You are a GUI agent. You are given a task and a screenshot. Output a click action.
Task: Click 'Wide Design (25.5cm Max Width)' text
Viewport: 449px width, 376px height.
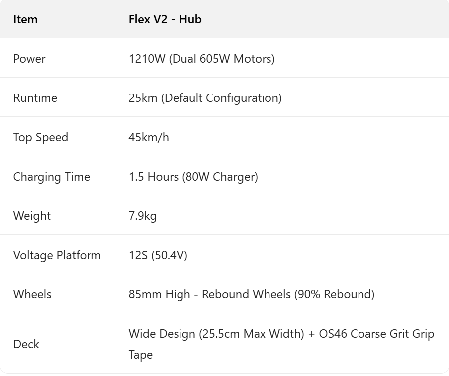pos(216,334)
